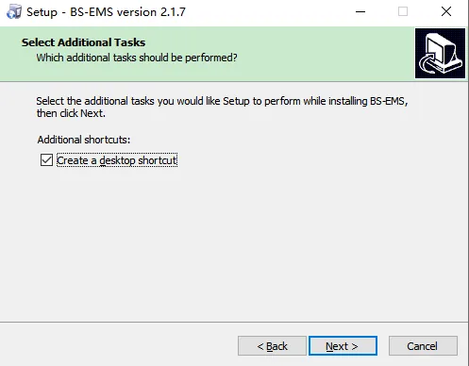The height and width of the screenshot is (366, 469).
Task: Click the 'Select Additional Tasks' heading
Action: click(x=84, y=42)
